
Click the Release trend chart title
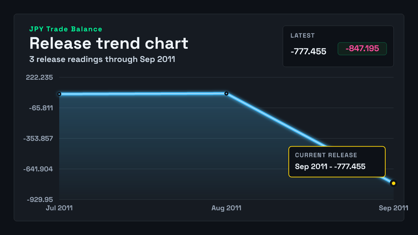tap(109, 43)
